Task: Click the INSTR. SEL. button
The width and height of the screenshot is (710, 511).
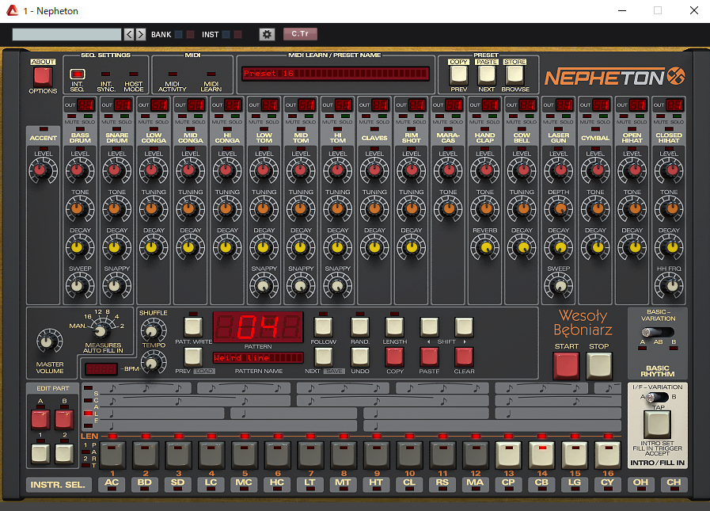Action: tap(58, 485)
